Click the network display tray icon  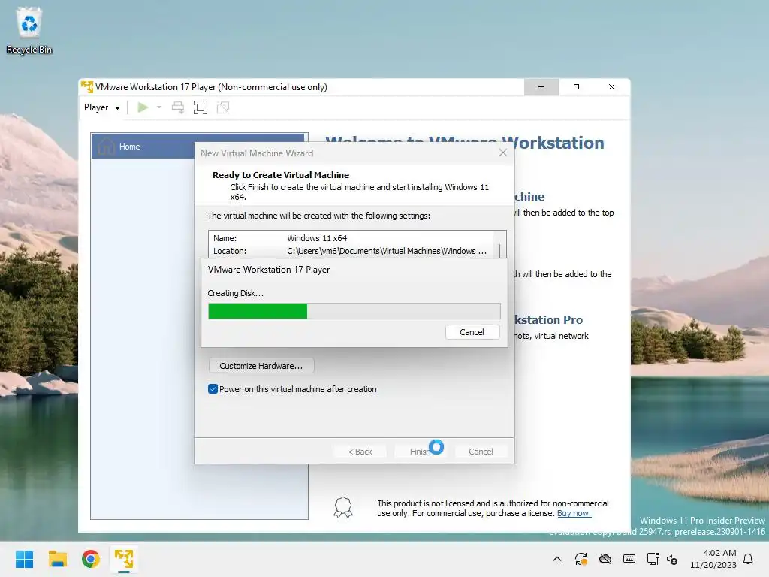(653, 559)
